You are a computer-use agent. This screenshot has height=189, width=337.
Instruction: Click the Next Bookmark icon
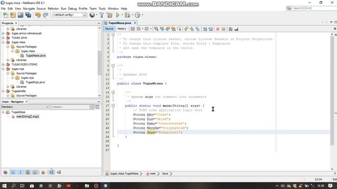pyautogui.click(x=192, y=29)
